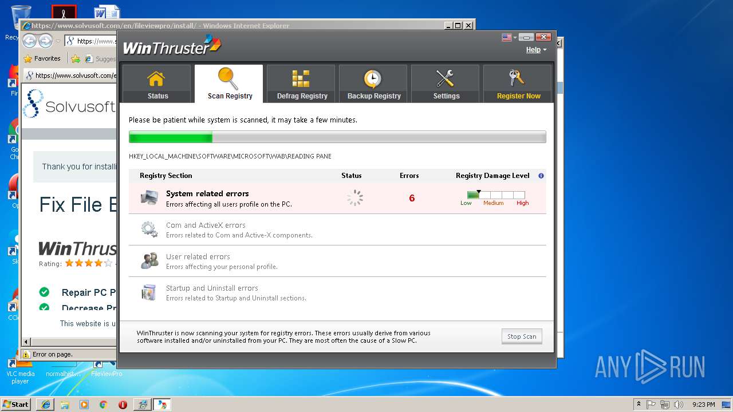Image resolution: width=733 pixels, height=412 pixels.
Task: Stop the registry scan
Action: coord(522,336)
